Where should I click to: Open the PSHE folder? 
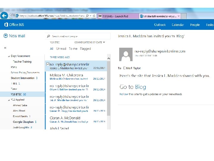click(14, 67)
